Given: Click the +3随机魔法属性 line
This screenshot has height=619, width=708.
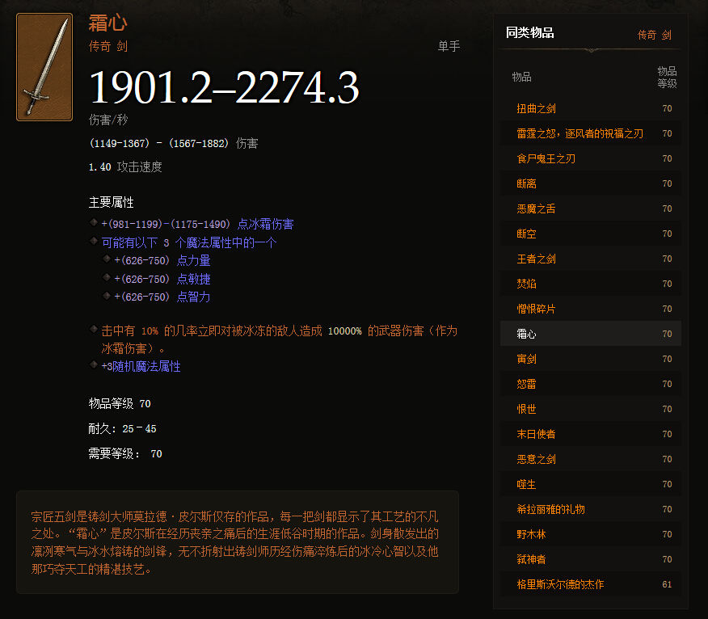Looking at the screenshot, I should 141,366.
